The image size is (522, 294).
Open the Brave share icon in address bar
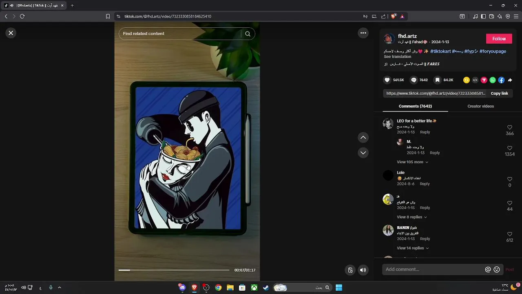[x=383, y=16]
